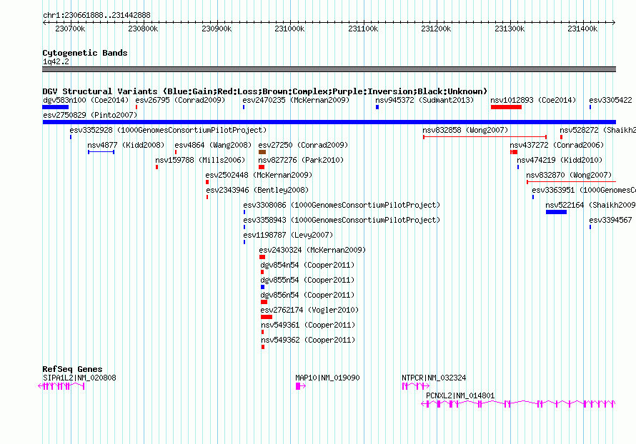Click the red nsv1012893 loss bar
The width and height of the screenshot is (636, 444).
(x=506, y=107)
